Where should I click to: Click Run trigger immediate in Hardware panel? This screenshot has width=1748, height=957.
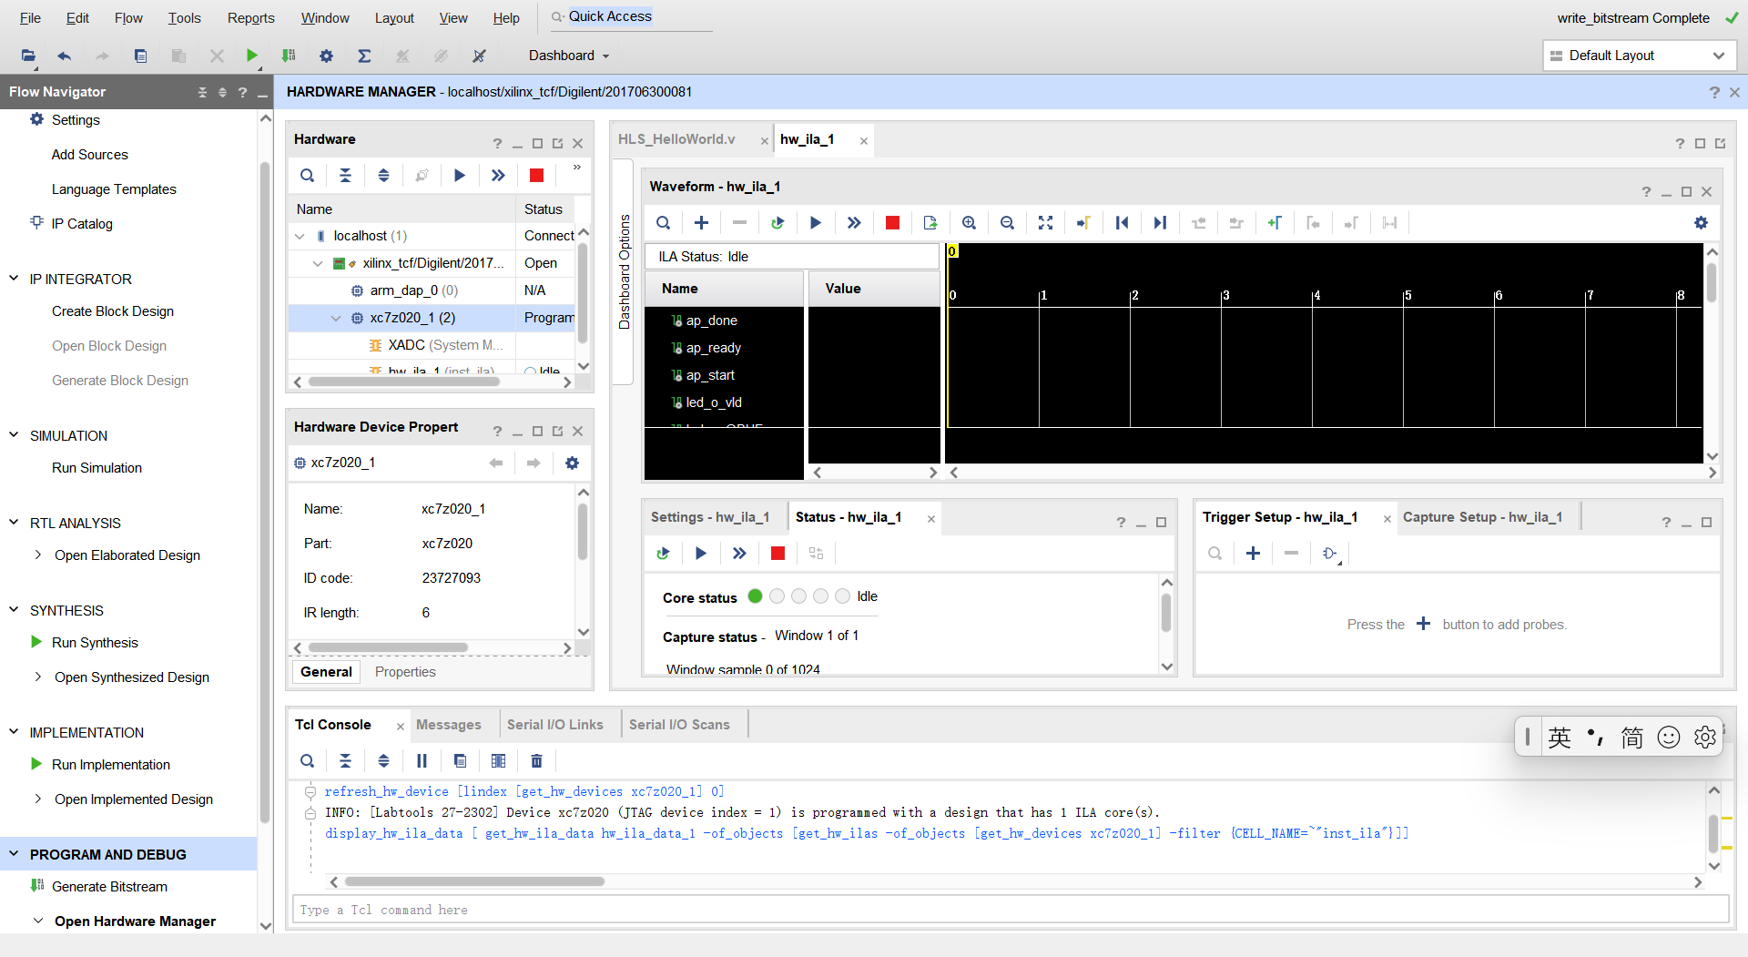tap(498, 176)
